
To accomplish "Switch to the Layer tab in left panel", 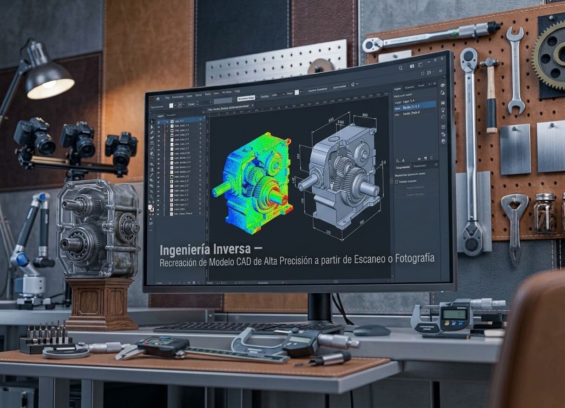I will (160, 116).
